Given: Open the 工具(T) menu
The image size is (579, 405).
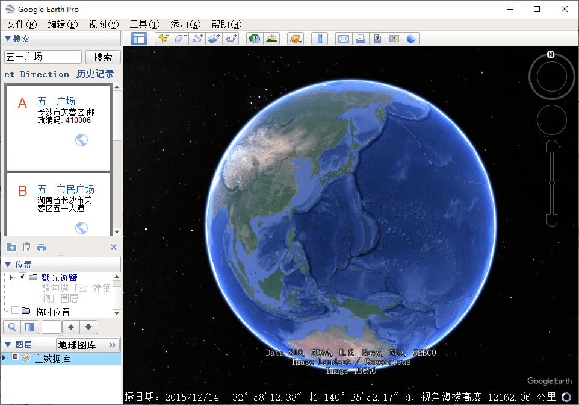Looking at the screenshot, I should coord(144,24).
